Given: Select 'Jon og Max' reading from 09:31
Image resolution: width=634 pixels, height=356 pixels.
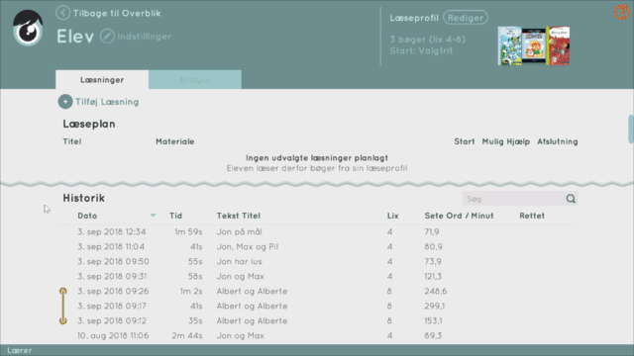Looking at the screenshot, I should [x=317, y=277].
